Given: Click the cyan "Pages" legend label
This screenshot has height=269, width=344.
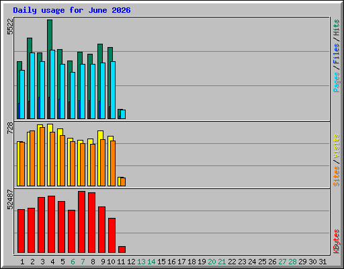Looking at the screenshot, I should coord(336,82).
